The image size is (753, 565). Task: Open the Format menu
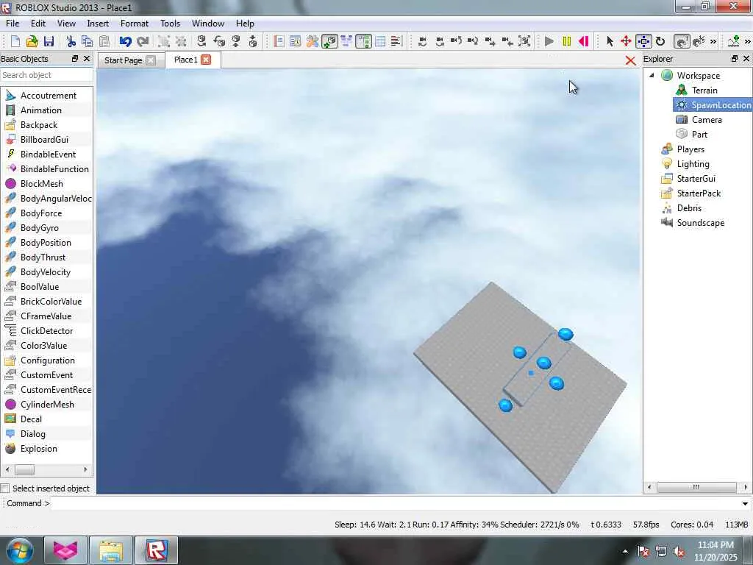click(135, 23)
